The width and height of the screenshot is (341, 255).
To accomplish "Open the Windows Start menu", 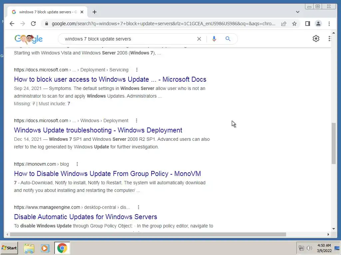I will 9,248.
